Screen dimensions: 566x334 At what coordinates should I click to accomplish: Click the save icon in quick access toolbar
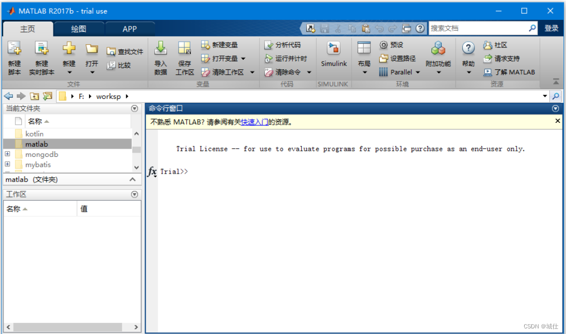pos(324,28)
